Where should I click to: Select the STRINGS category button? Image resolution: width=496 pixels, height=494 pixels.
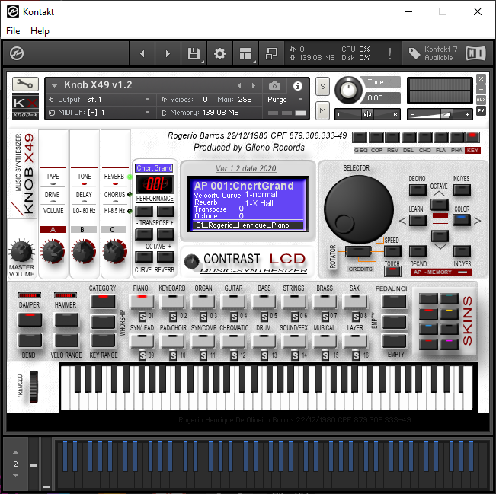[294, 301]
